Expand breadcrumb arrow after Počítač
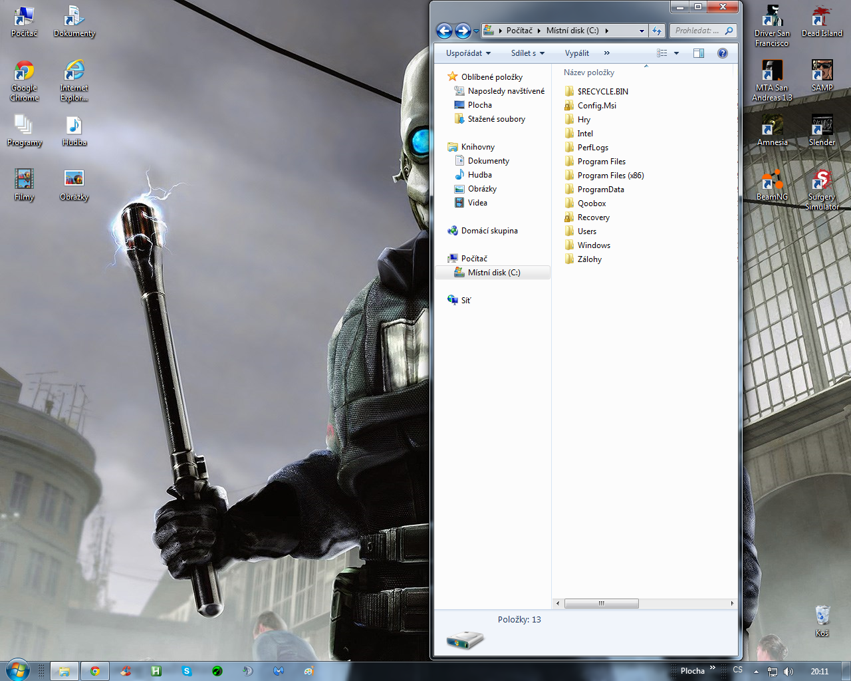Image resolution: width=851 pixels, height=681 pixels. tap(539, 31)
